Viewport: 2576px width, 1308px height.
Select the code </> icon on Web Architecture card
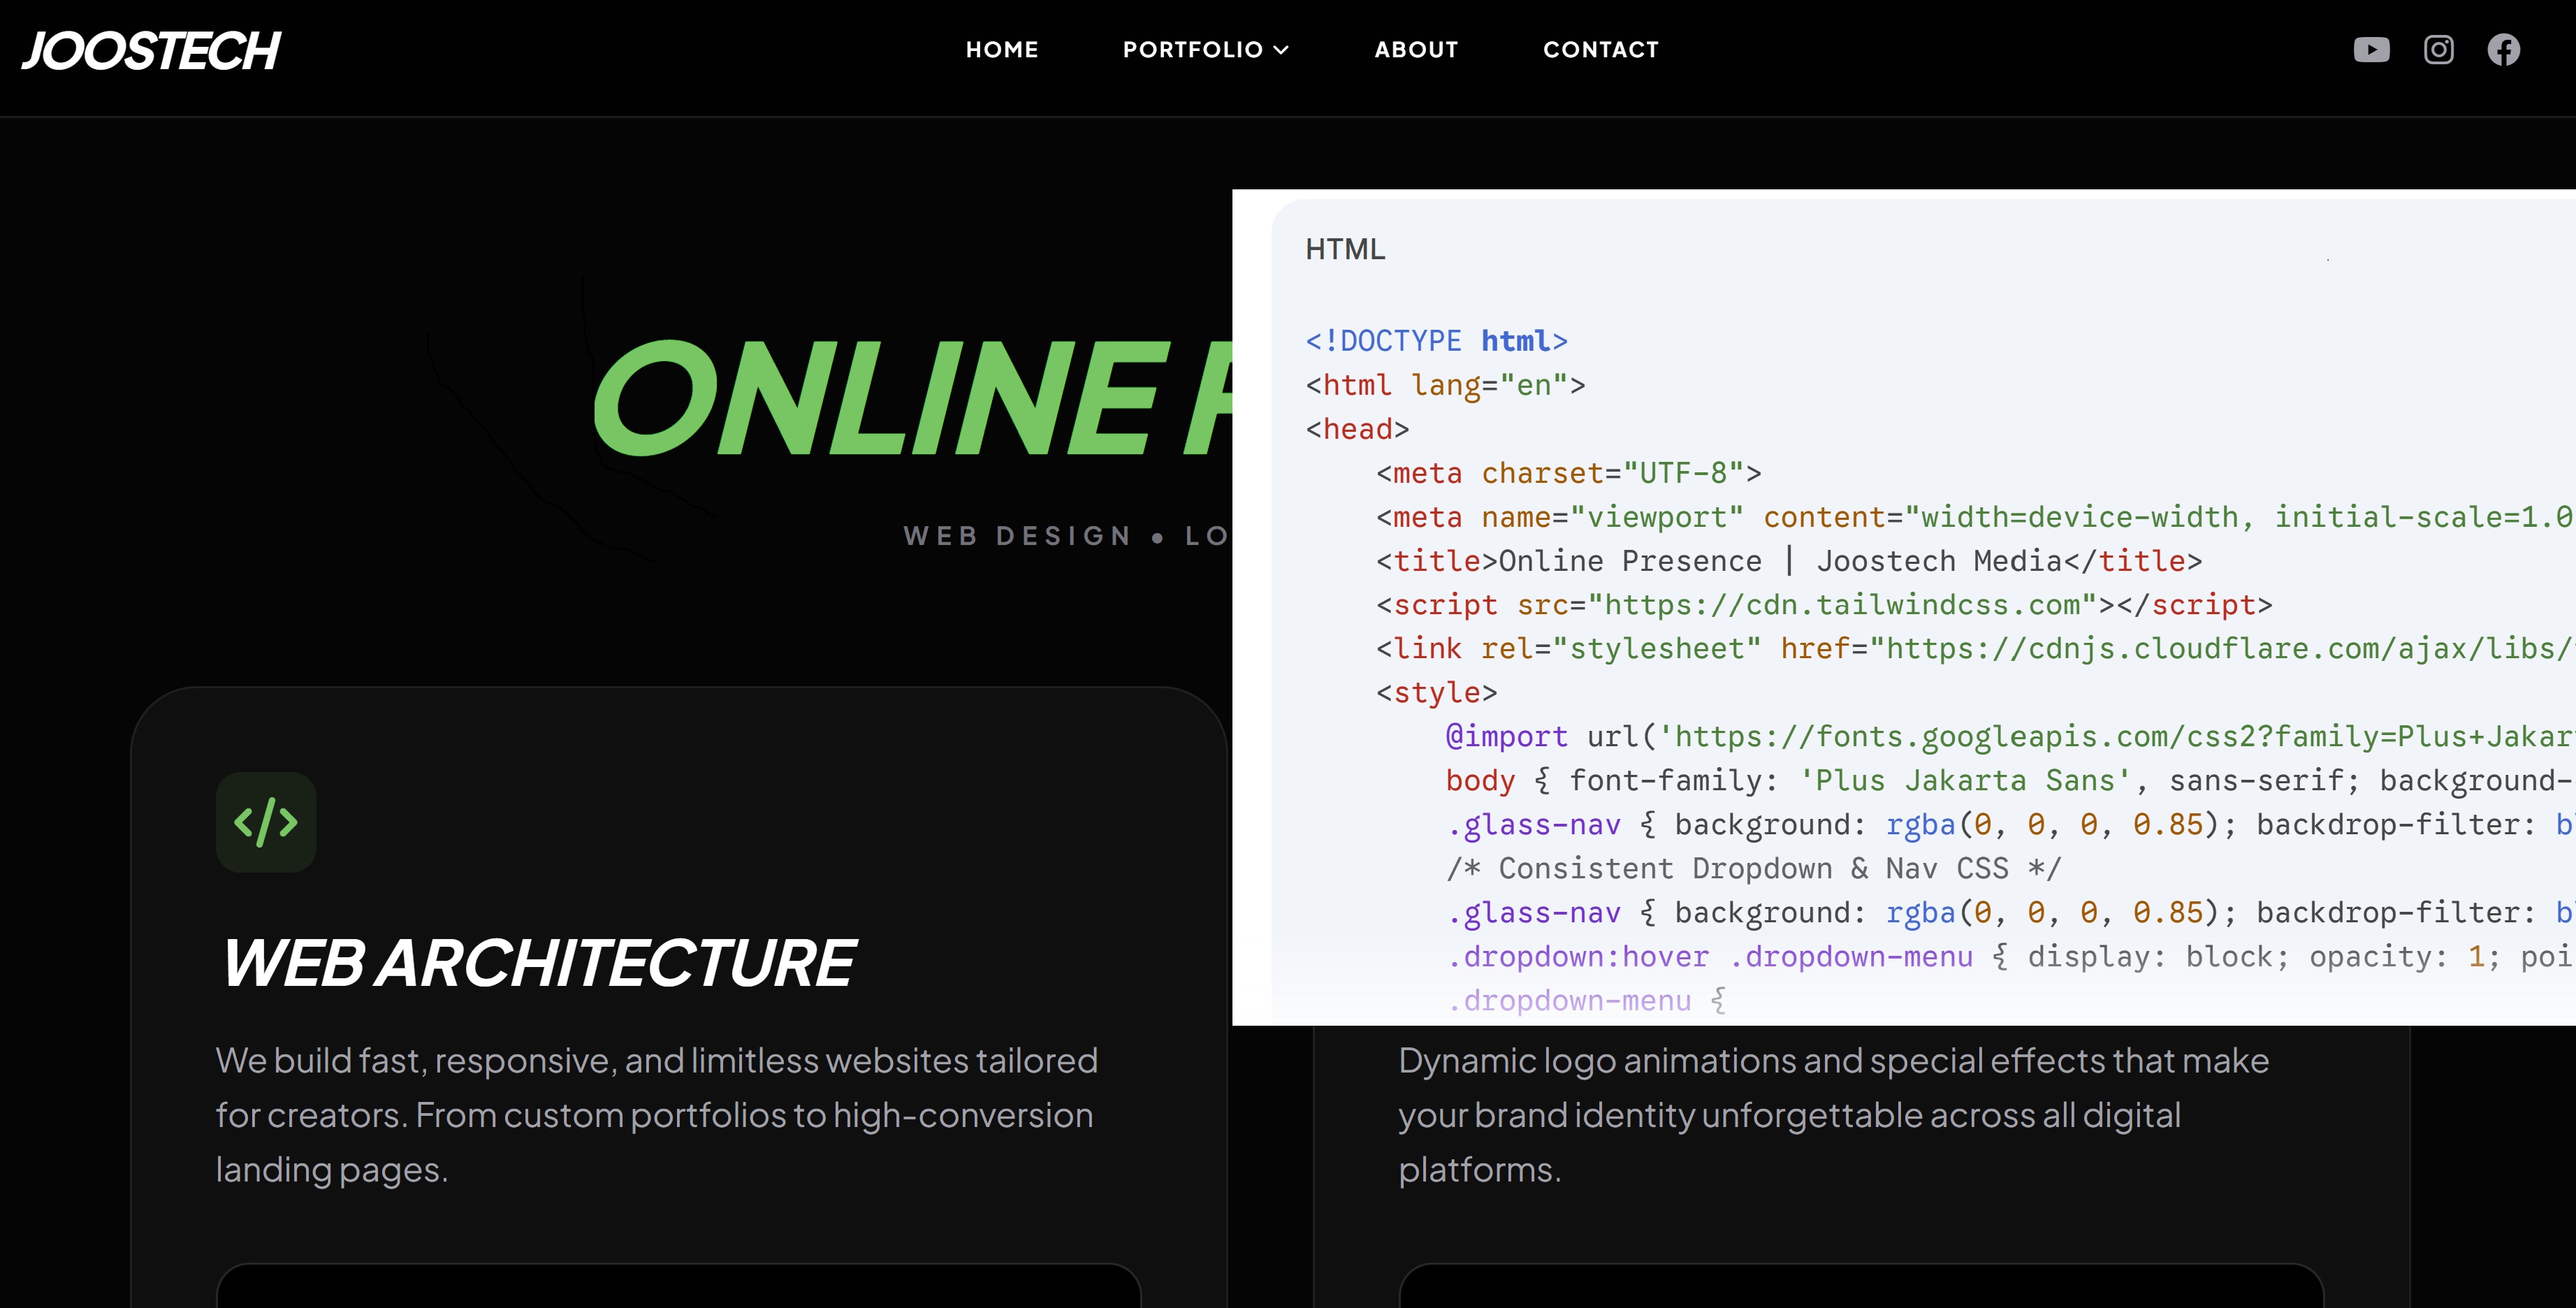tap(265, 821)
